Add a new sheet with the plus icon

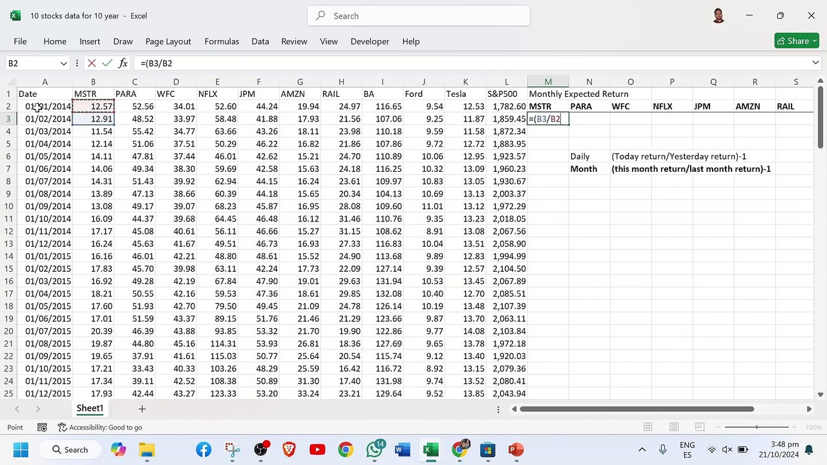(x=142, y=409)
